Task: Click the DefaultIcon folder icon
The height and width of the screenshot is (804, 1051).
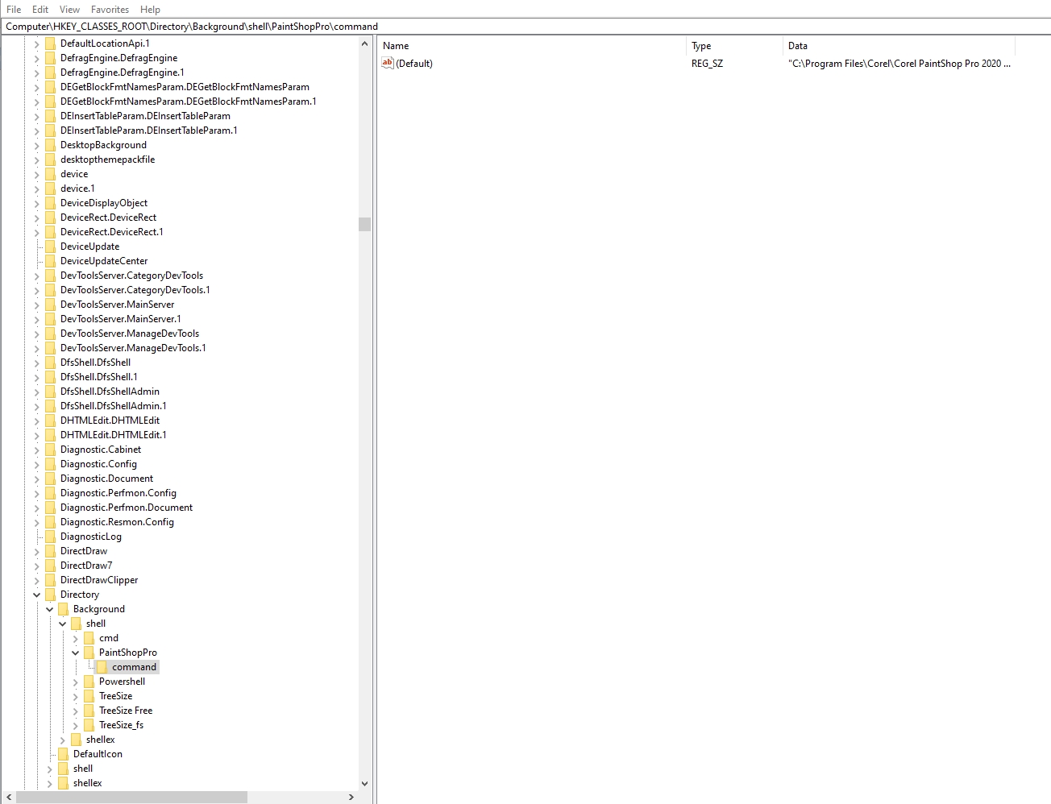Action: (63, 754)
